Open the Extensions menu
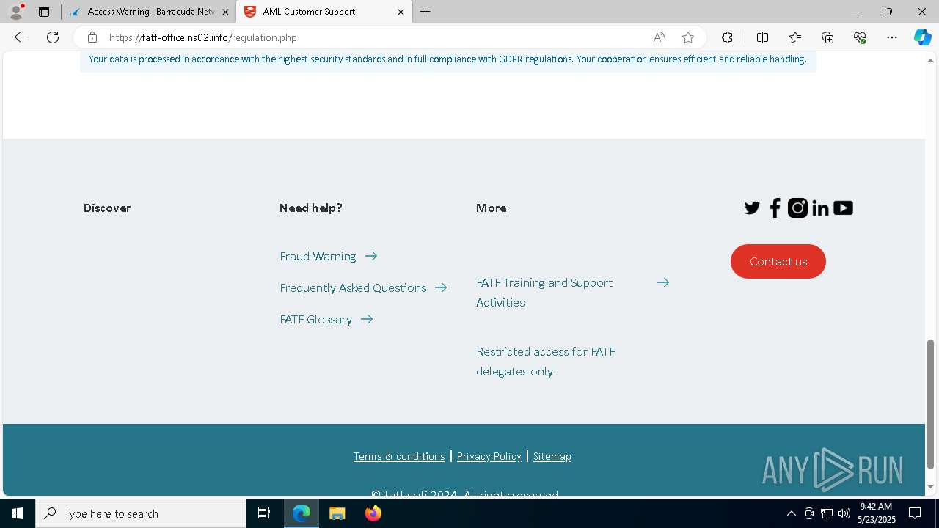This screenshot has width=939, height=528. [x=727, y=37]
